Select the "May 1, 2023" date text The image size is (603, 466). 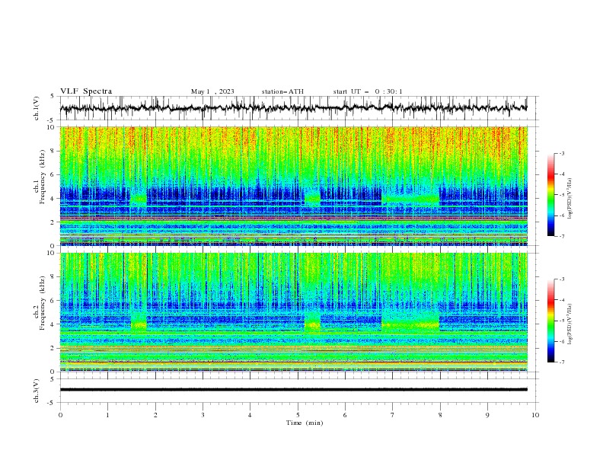click(x=212, y=91)
